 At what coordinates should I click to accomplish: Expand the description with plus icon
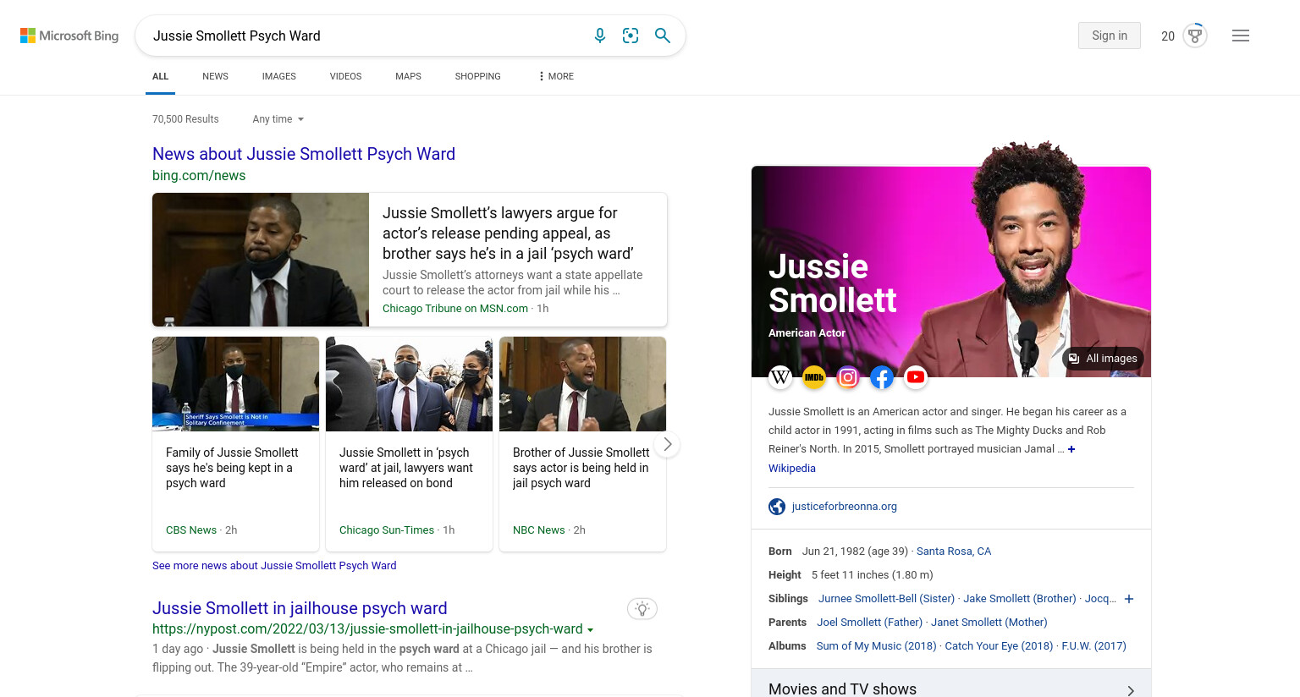pos(1071,449)
